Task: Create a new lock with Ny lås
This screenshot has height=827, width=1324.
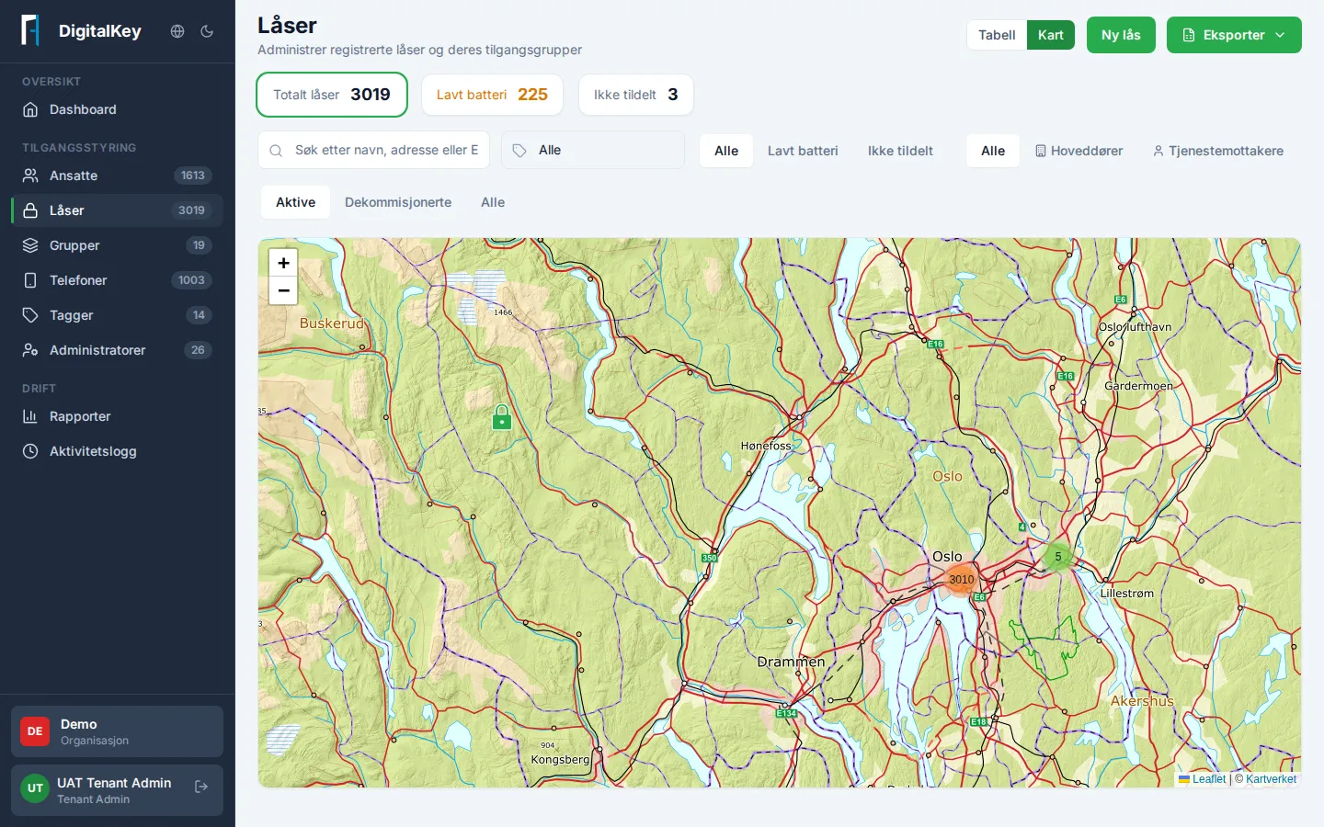Action: point(1121,35)
